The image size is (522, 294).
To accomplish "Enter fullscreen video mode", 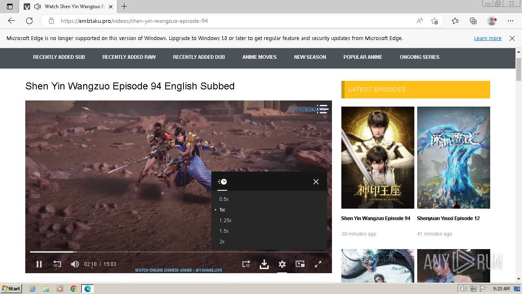I will (318, 264).
